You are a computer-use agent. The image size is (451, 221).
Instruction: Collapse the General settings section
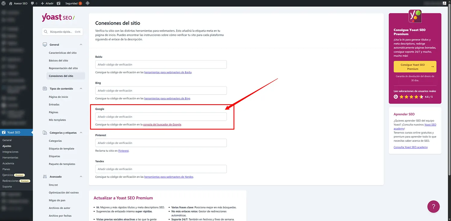81,45
